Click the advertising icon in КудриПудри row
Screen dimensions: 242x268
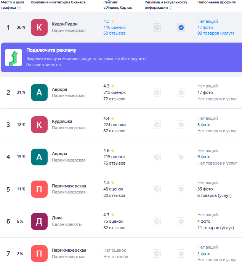coord(157,27)
